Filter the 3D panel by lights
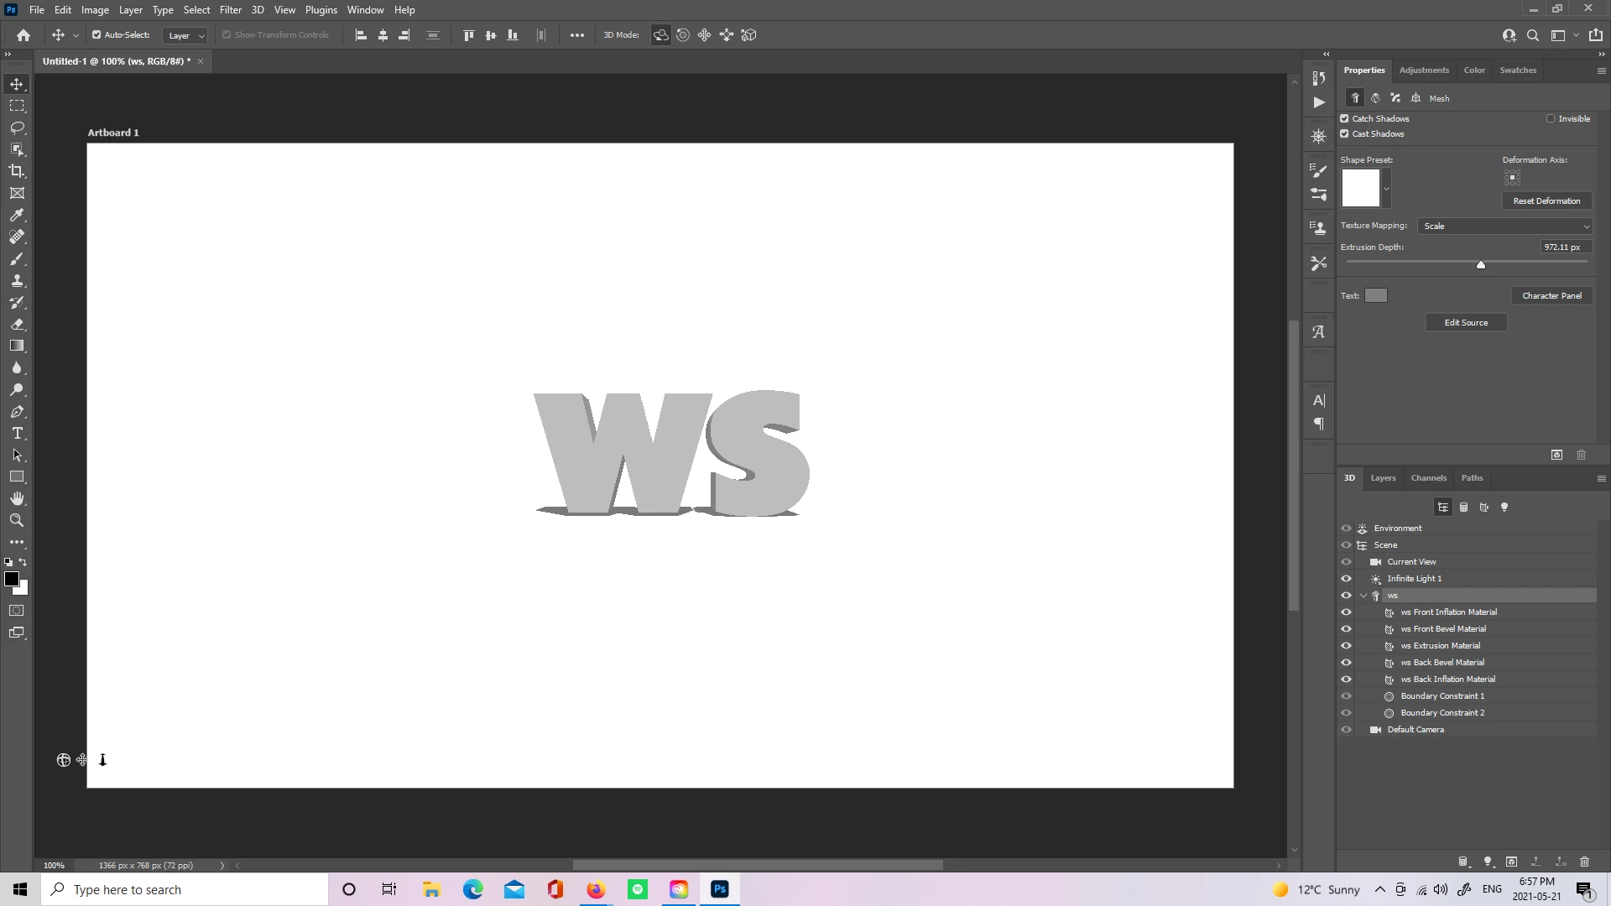Viewport: 1611px width, 906px height. [1504, 508]
